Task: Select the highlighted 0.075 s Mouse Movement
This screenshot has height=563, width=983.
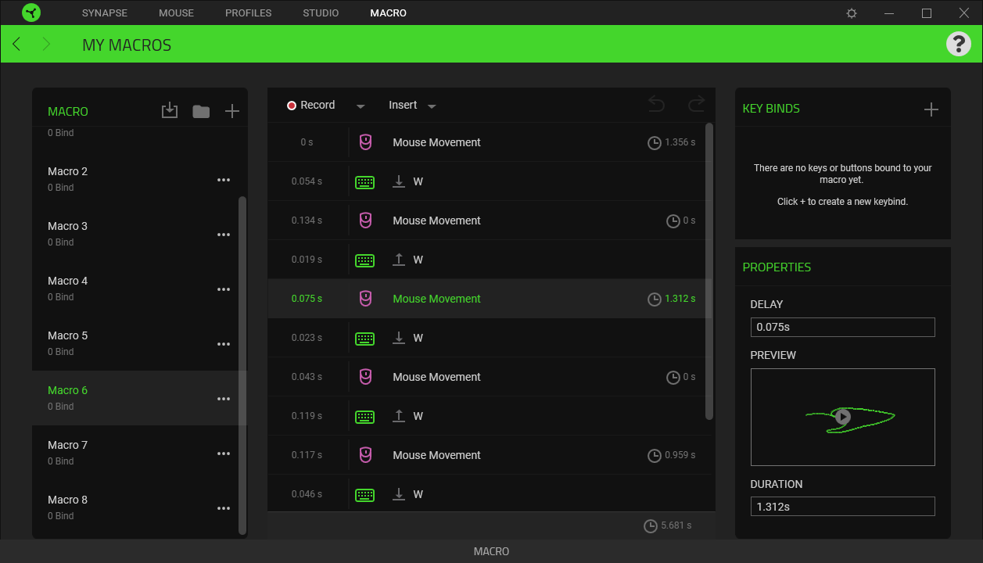Action: [486, 299]
